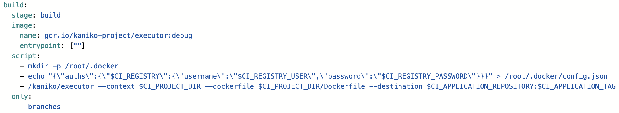
Task: Click the --context flag
Action: 116,86
